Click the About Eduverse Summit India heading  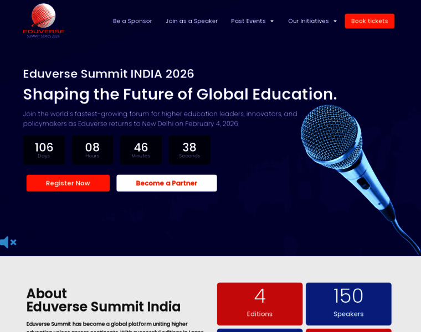[104, 300]
